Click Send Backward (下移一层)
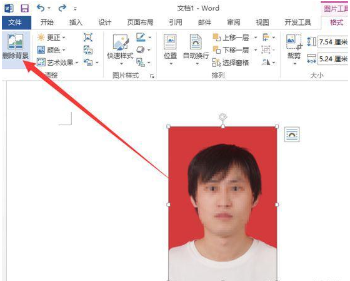350x281 pixels. [x=231, y=50]
